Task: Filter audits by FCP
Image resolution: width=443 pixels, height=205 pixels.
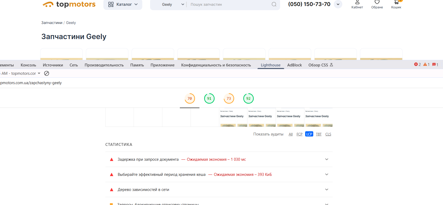Action: pyautogui.click(x=299, y=134)
